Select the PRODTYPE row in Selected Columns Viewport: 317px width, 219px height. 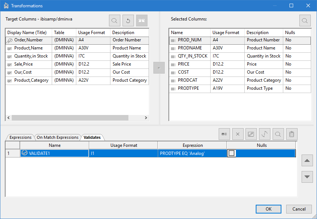tap(240, 88)
